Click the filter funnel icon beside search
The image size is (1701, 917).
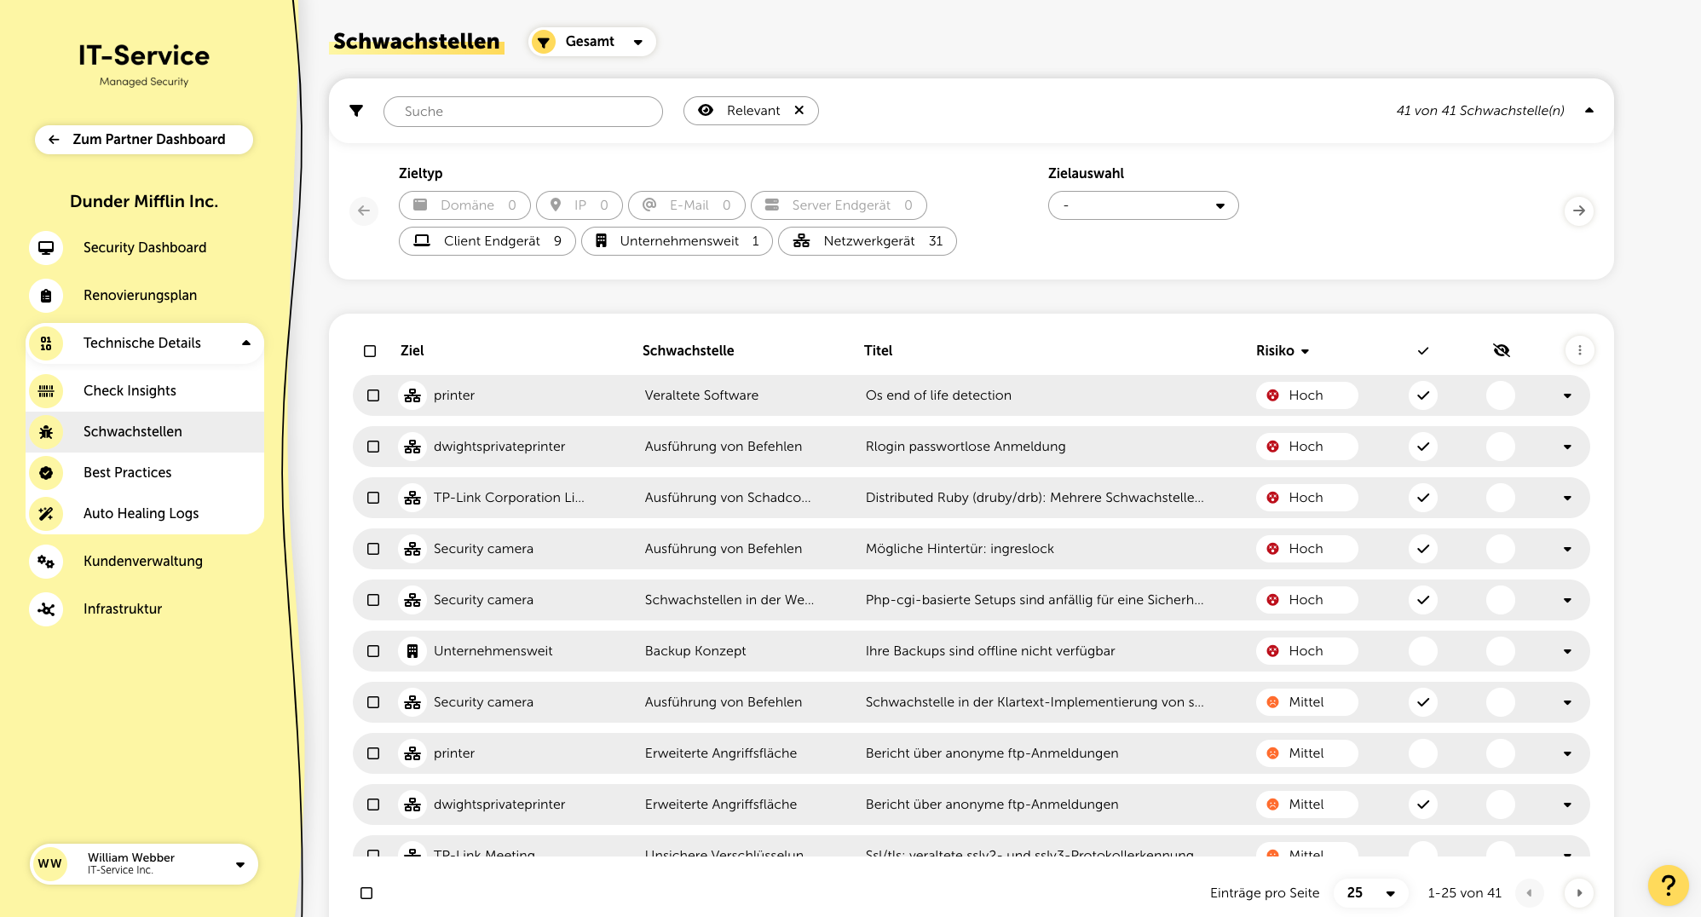pos(356,111)
